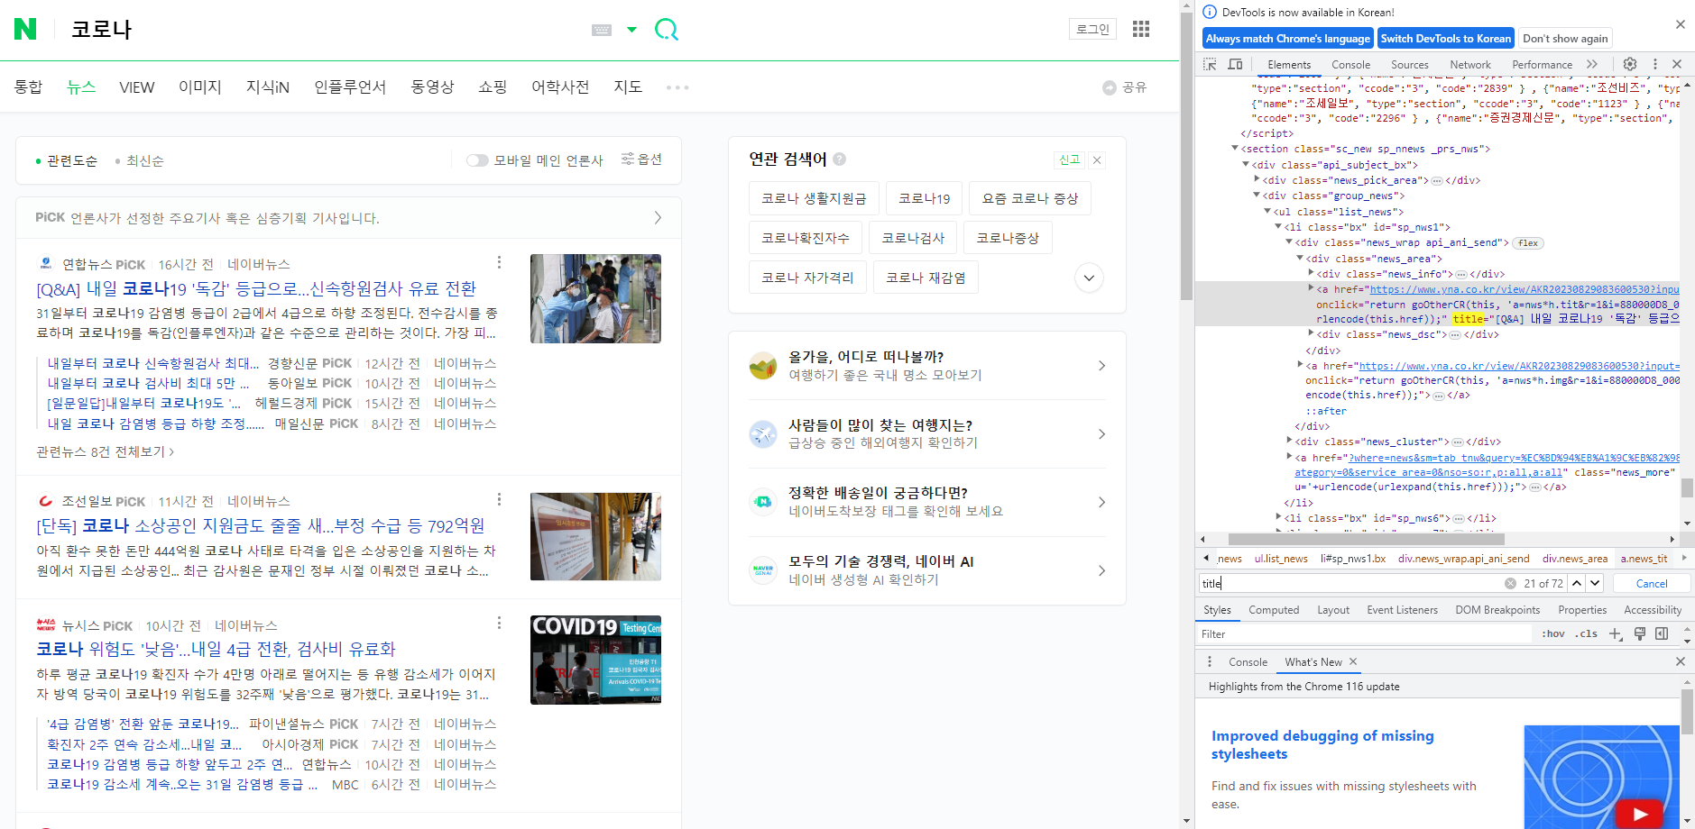Open the 어학사전 tab
1695x829 pixels.
click(x=560, y=87)
